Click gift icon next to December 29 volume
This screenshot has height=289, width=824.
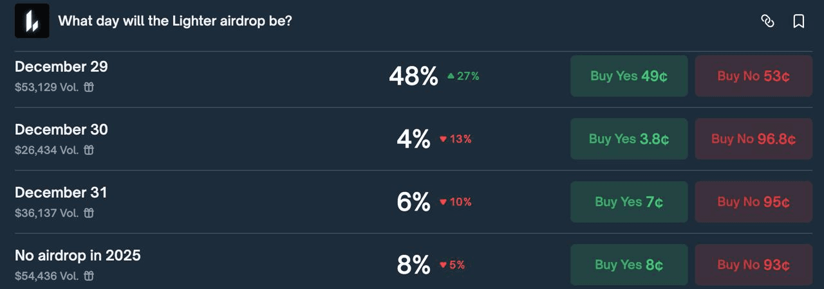click(x=89, y=87)
